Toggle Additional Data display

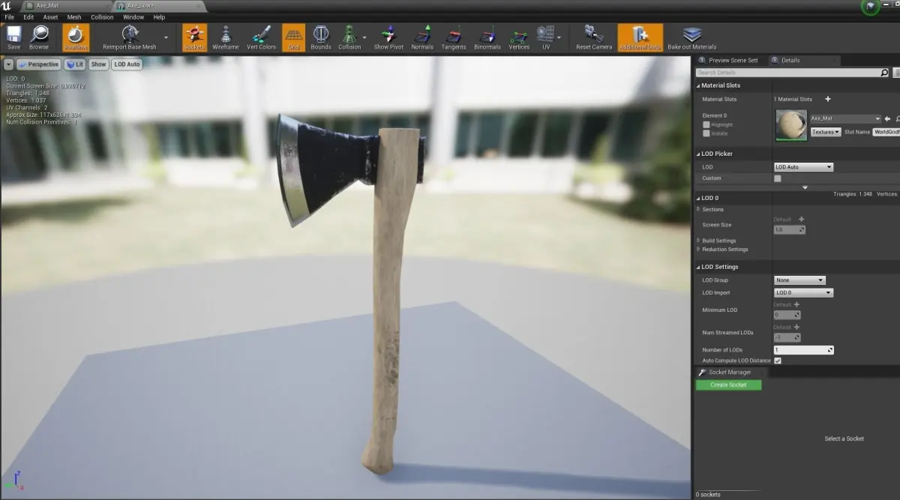(640, 37)
